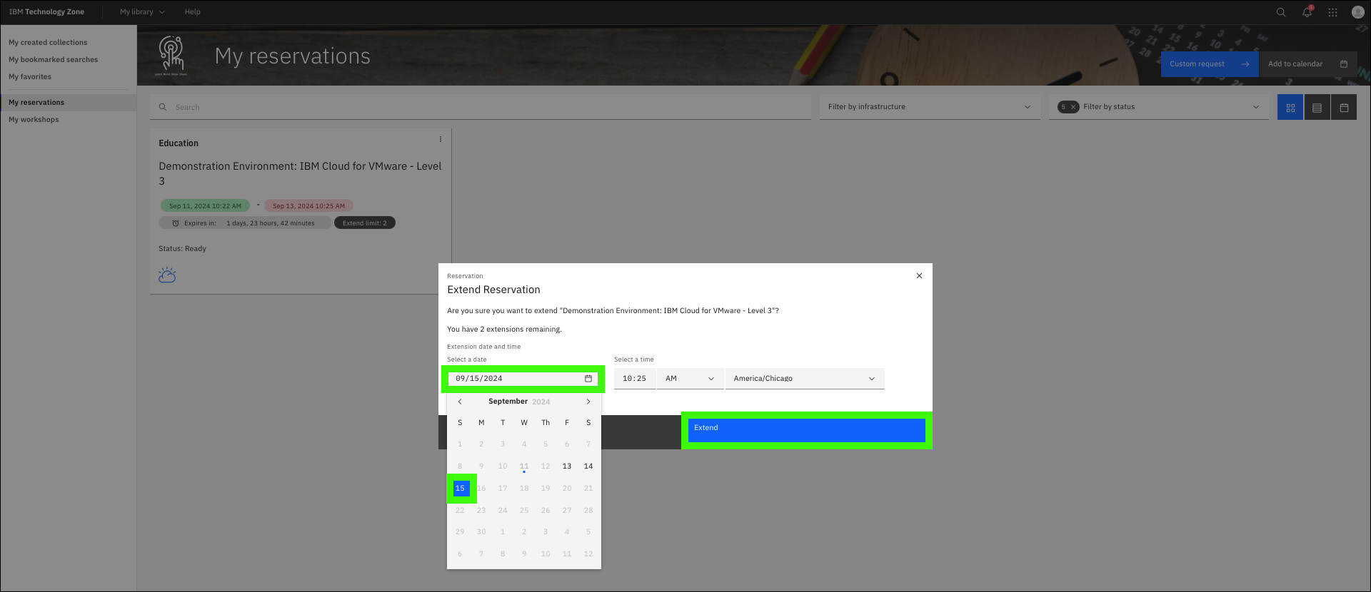This screenshot has width=1371, height=592.
Task: Open the app switcher grid icon
Action: tap(1332, 12)
